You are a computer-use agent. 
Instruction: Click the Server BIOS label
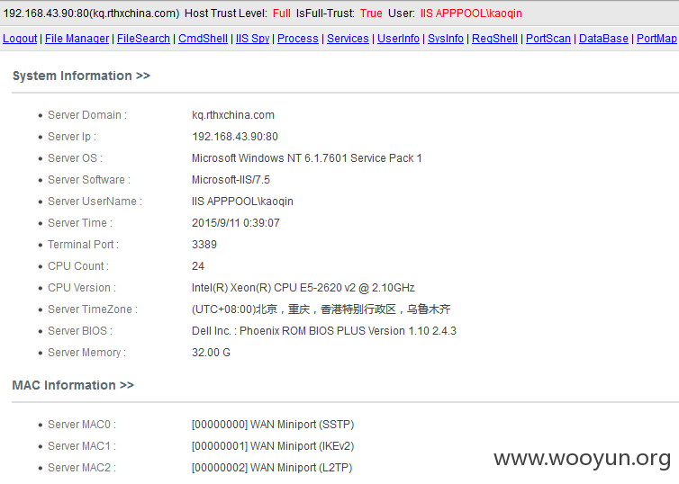point(80,331)
